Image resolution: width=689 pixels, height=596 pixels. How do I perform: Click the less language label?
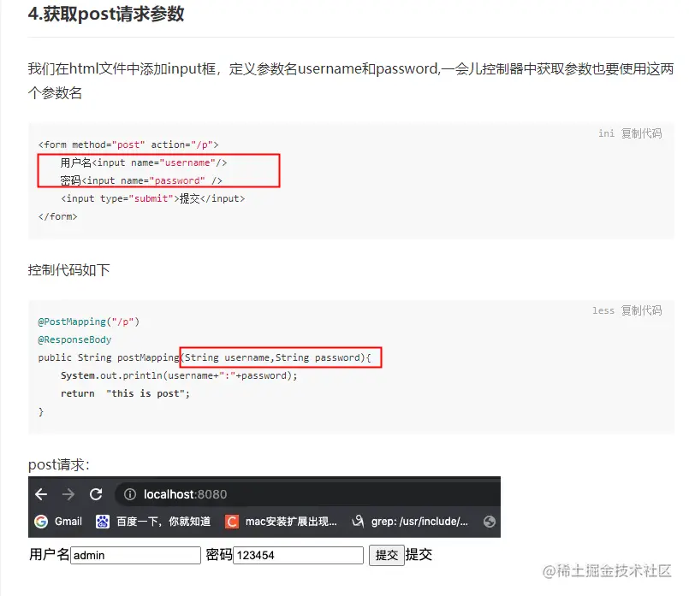603,310
